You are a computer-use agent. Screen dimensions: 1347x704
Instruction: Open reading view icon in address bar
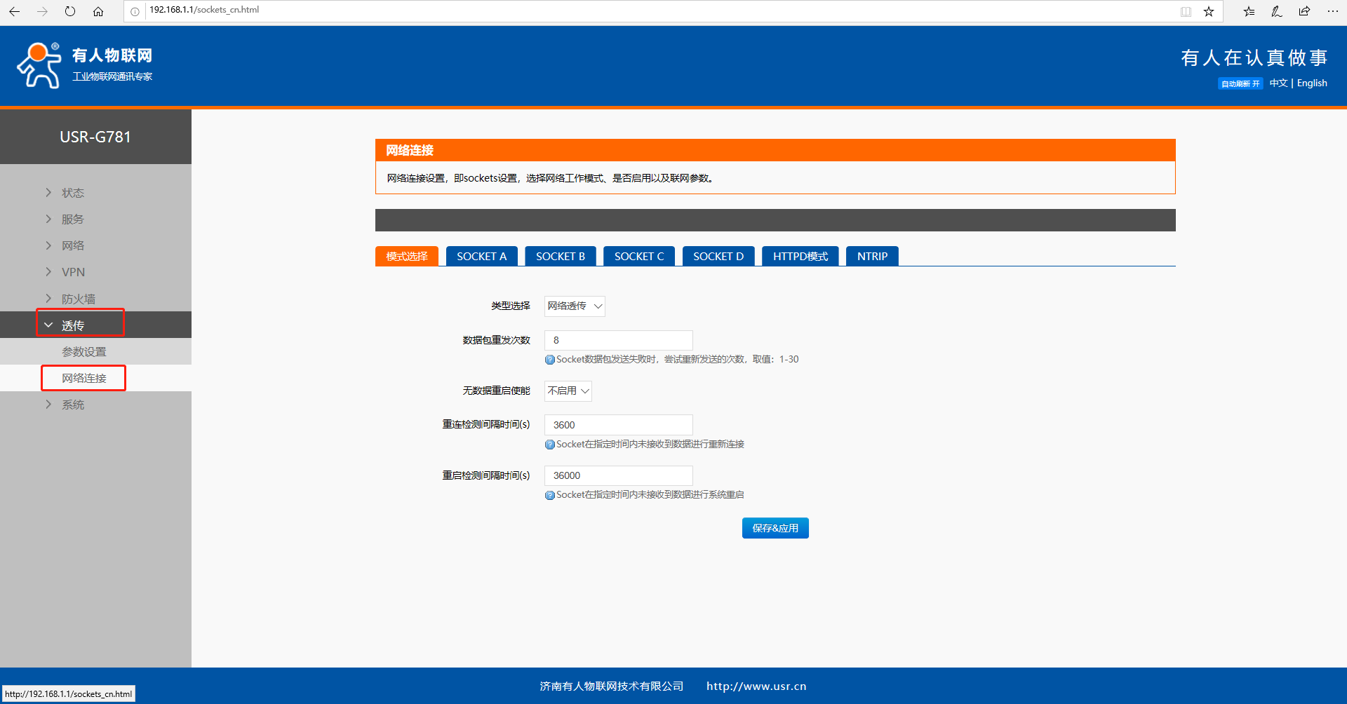1186,11
